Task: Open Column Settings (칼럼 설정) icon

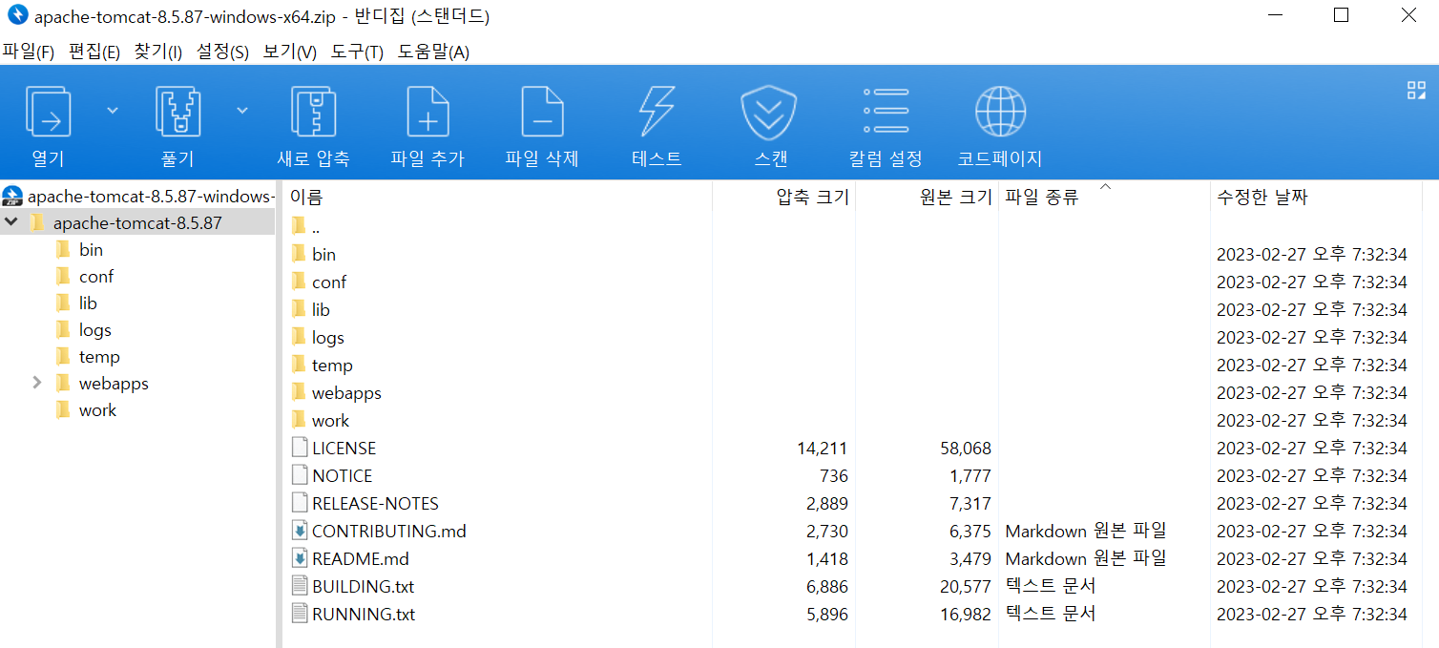Action: 886,110
